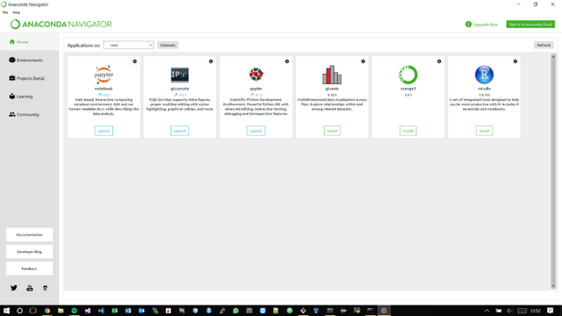Screen dimensions: 562x316
Task: Click the RStudio blue R logo
Action: 484,75
